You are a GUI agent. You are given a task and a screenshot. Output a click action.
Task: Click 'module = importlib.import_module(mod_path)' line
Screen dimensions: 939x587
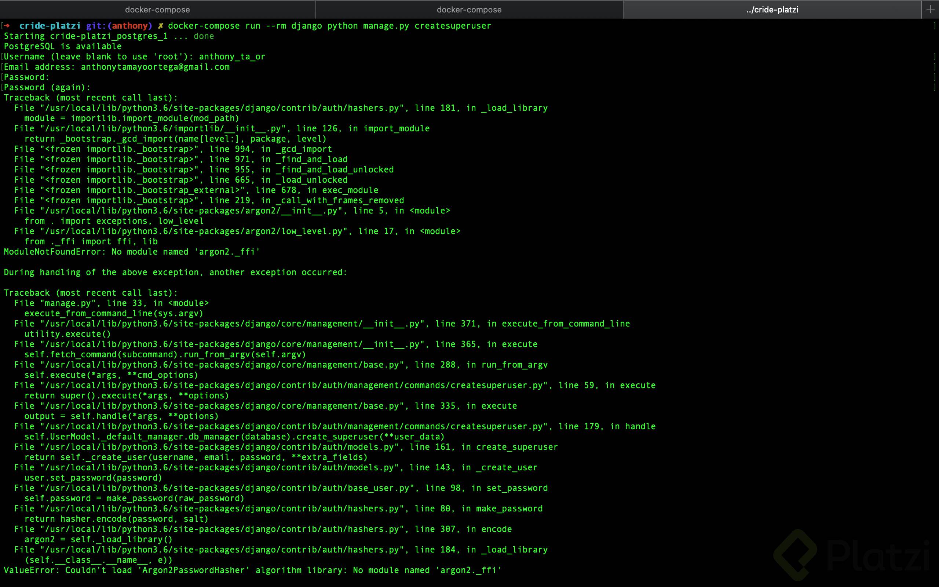click(132, 119)
